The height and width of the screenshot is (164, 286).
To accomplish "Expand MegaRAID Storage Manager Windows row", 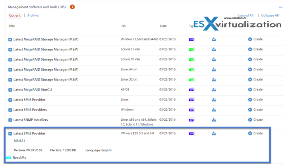I will coord(10,39).
